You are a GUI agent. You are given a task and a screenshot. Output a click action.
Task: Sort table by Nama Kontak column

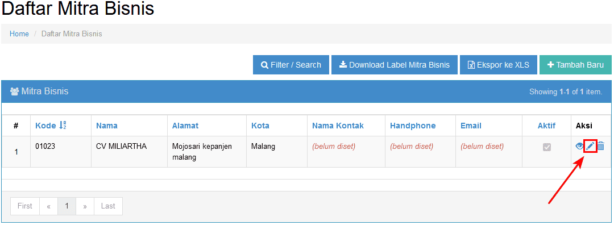coord(338,126)
